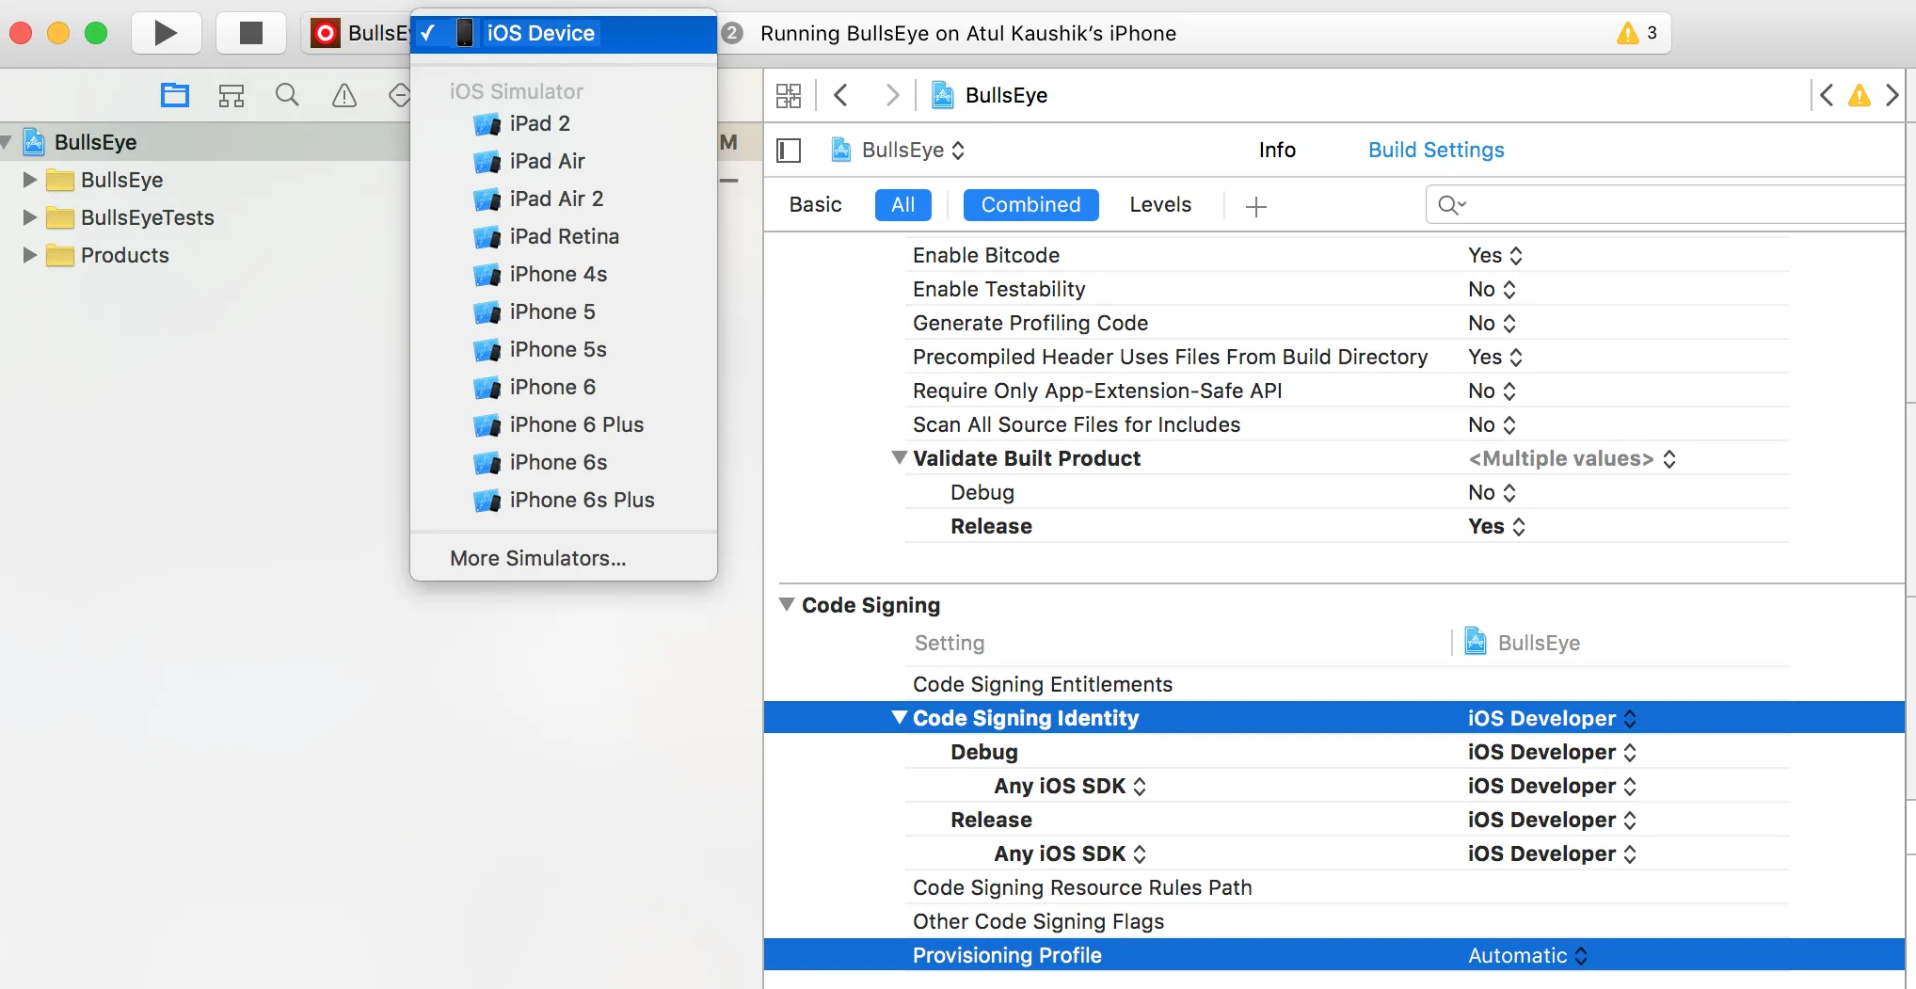Jump to previous issue arrow

pos(1827,95)
